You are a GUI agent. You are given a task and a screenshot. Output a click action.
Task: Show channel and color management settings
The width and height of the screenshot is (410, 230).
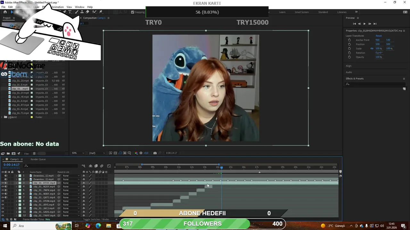136,153
